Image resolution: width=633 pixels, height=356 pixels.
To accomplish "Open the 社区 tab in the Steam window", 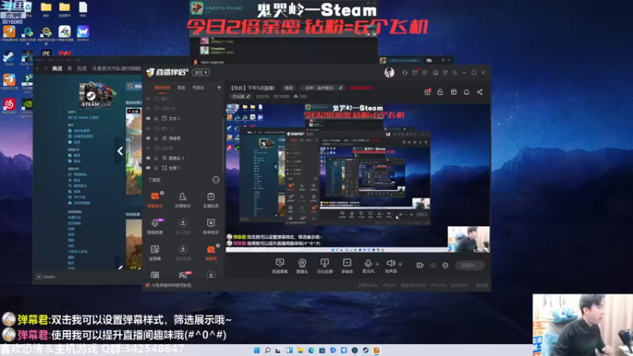I will (82, 69).
